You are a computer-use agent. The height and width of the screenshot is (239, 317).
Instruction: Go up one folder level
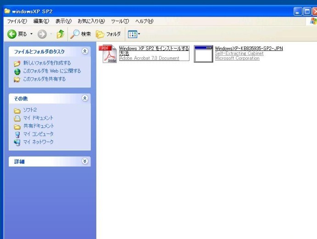tap(60, 34)
